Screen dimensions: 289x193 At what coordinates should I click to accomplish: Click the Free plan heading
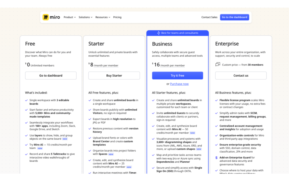tap(30, 44)
